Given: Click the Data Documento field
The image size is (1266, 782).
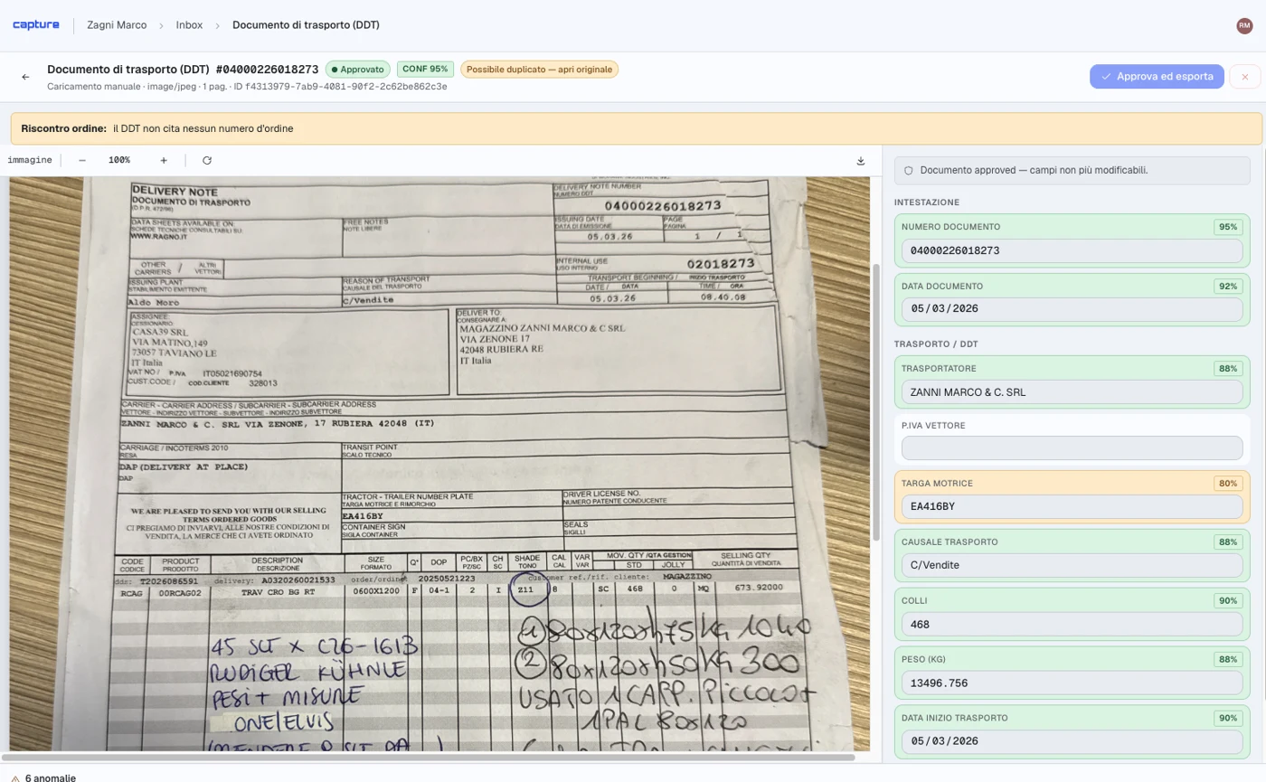Looking at the screenshot, I should coord(1072,309).
